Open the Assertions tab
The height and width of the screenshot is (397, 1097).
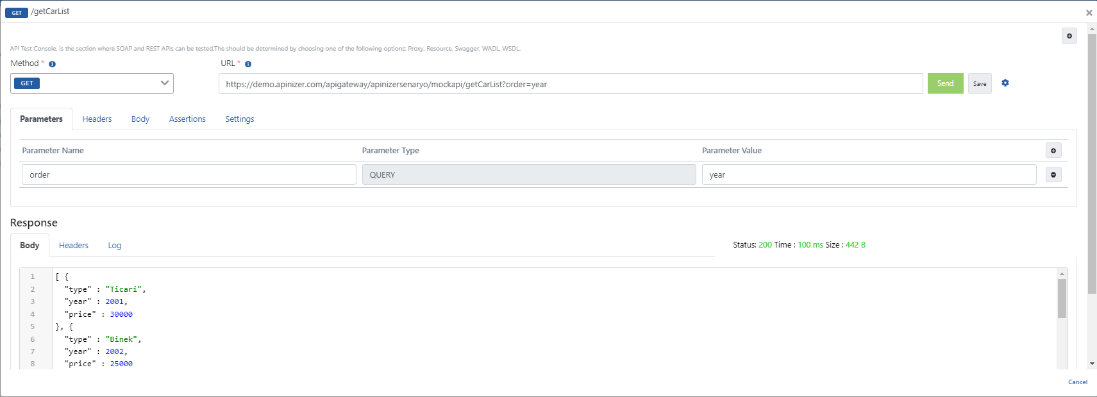click(x=187, y=119)
